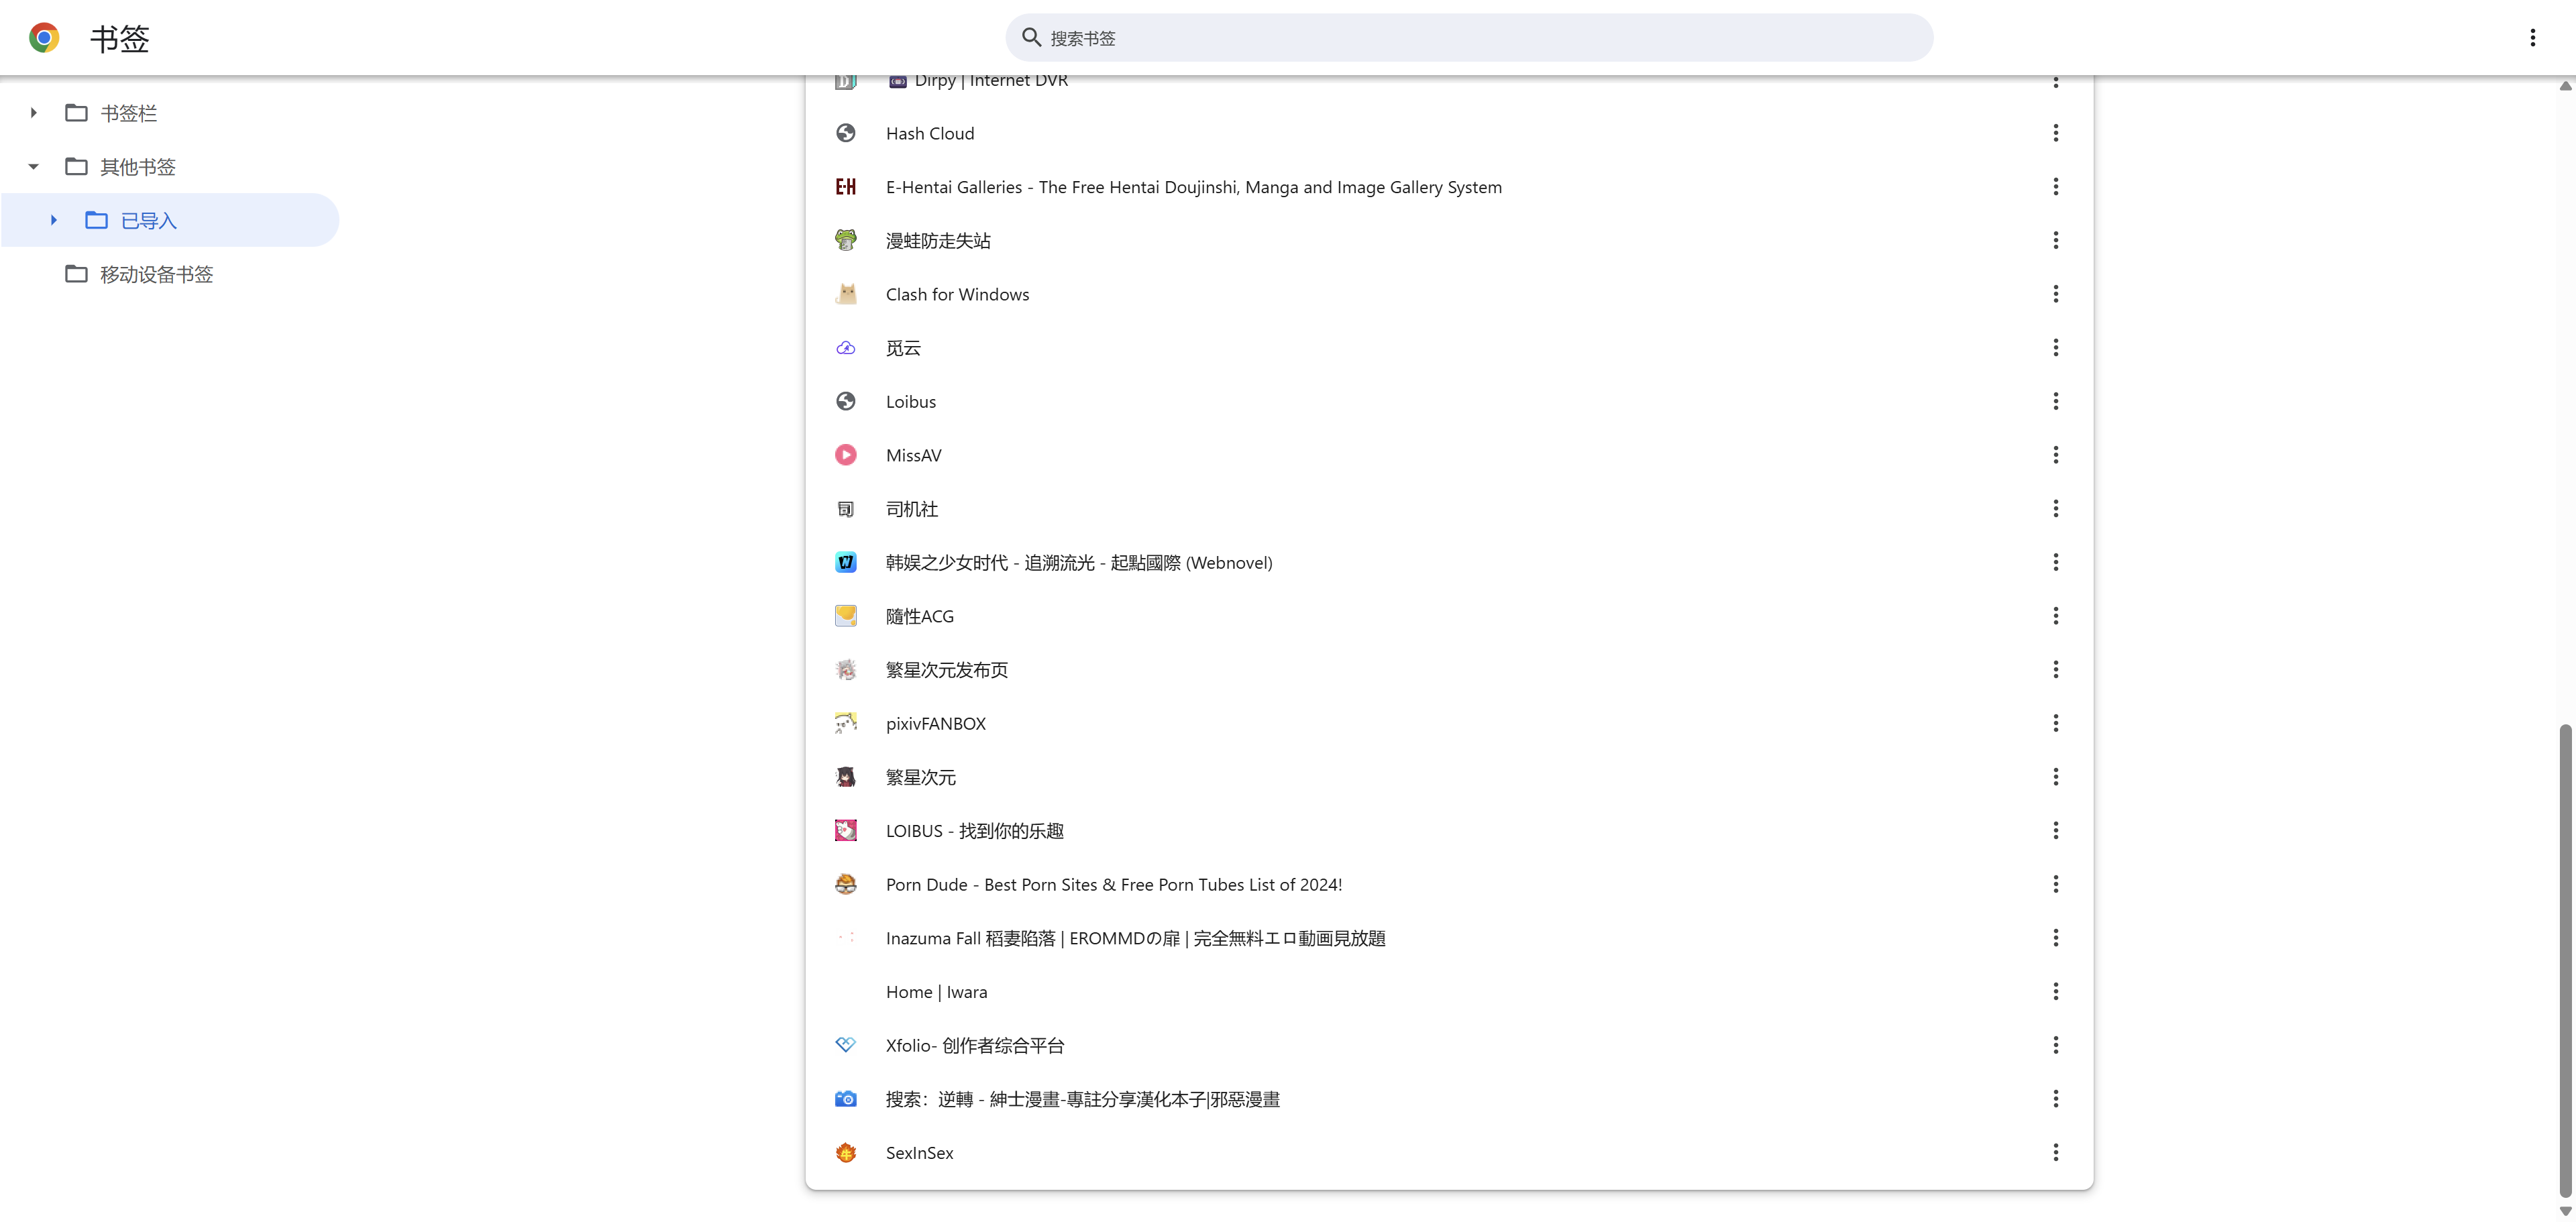Screen dimensions: 2576x1222
Task: Open more options for 漫蛙防走失站 bookmark
Action: tap(2055, 240)
